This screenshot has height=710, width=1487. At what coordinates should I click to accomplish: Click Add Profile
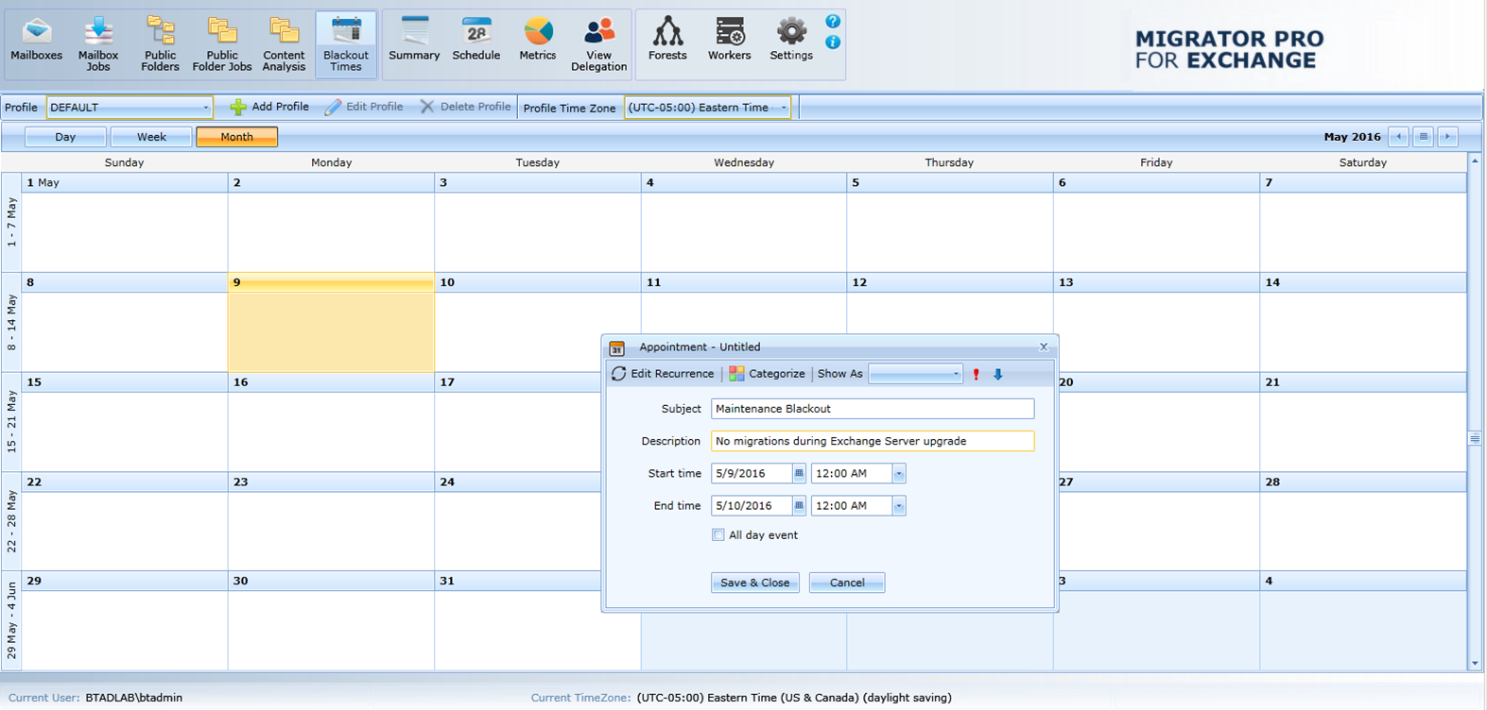tap(269, 107)
